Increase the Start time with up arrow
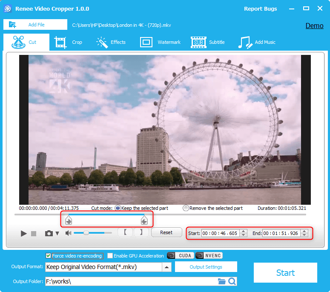 pos(243,231)
